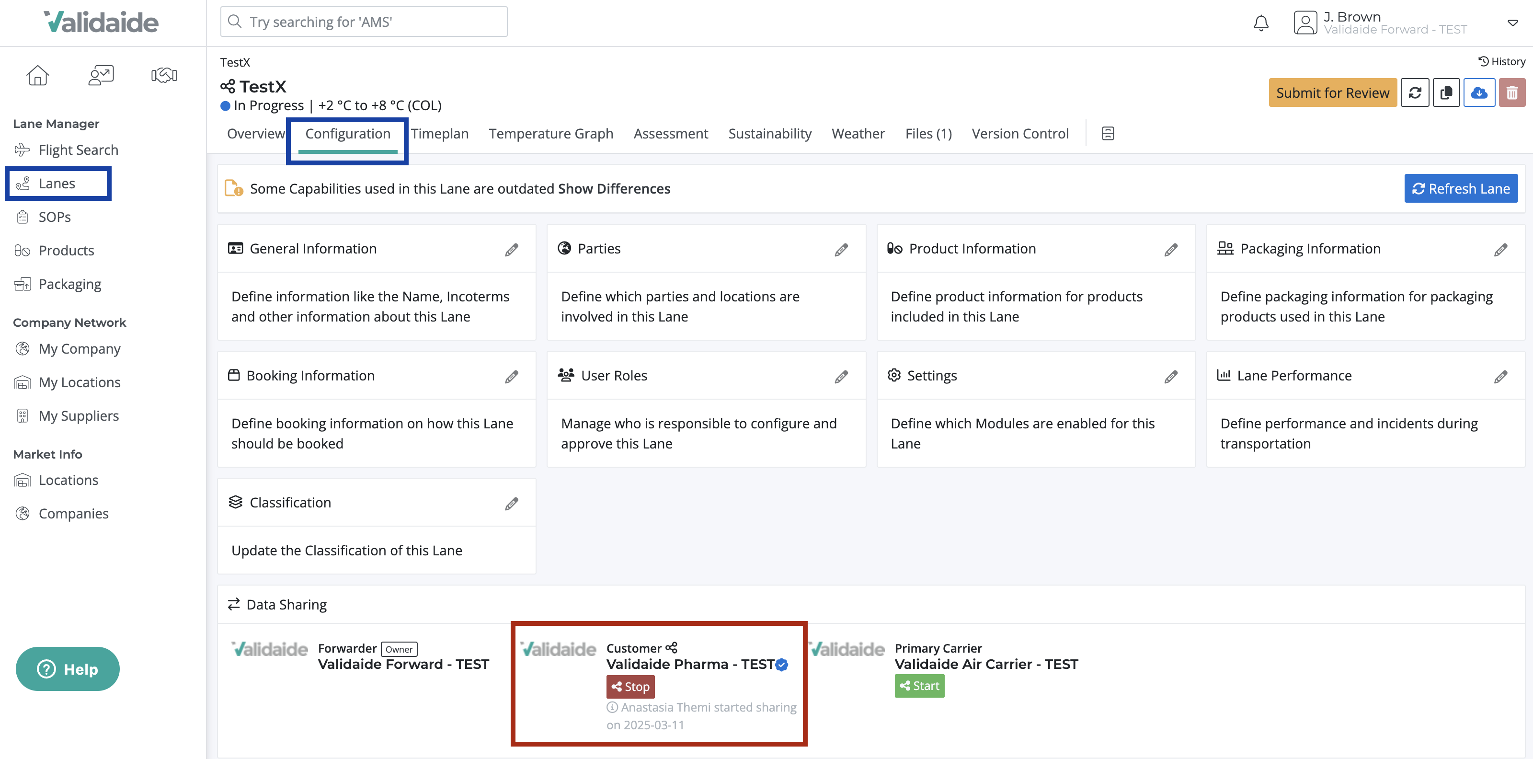Click the TestX breadcrumb
This screenshot has width=1533, height=759.
pyautogui.click(x=235, y=62)
